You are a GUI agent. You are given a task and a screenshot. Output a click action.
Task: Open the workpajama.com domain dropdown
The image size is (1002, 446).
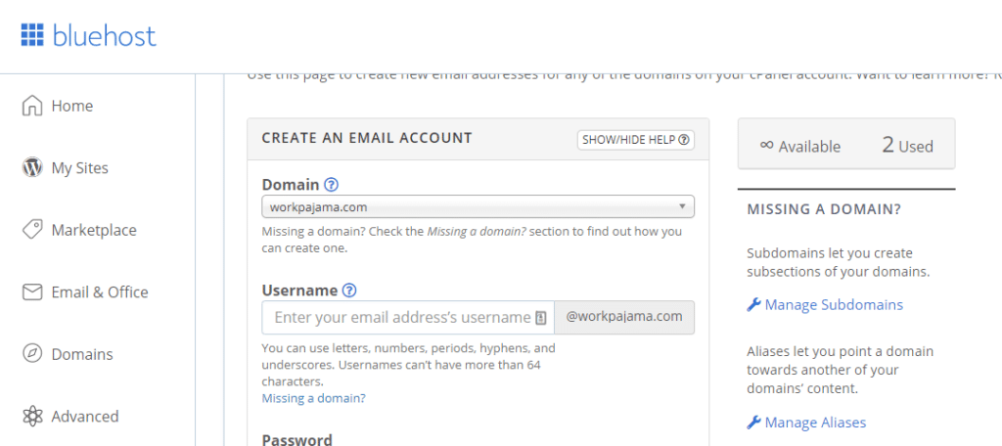pos(478,206)
